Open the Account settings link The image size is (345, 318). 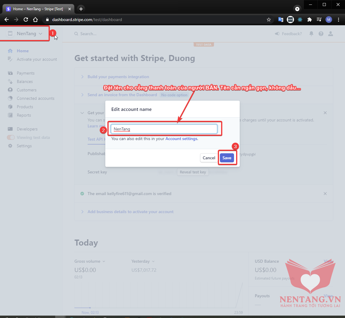pos(181,139)
